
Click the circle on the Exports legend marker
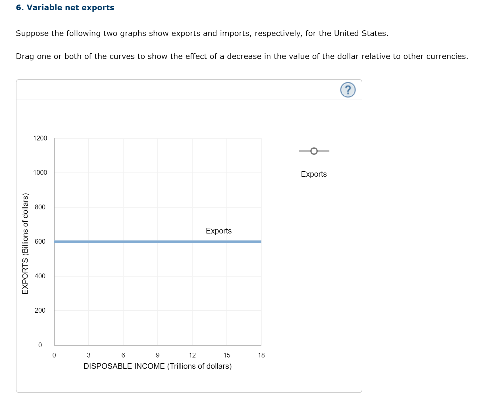point(314,152)
